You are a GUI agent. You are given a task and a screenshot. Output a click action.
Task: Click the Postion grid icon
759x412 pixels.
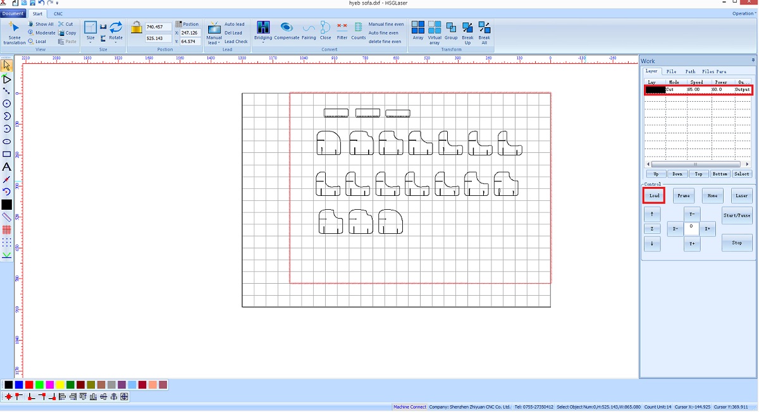[x=178, y=24]
